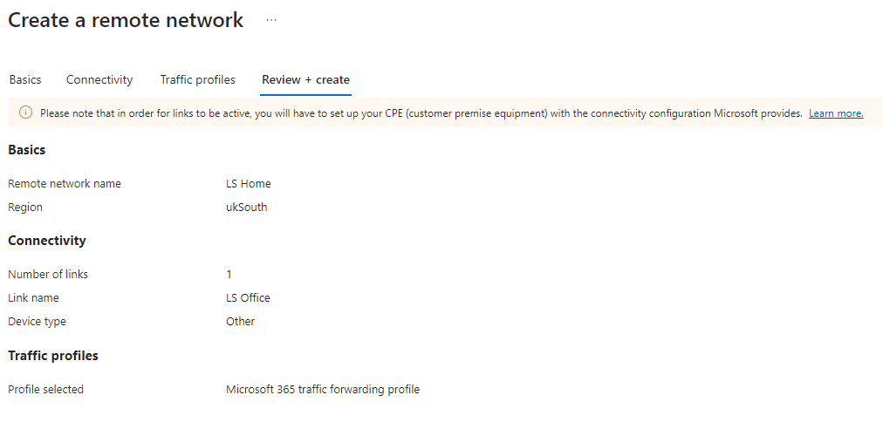Select the 'LS Home' network name value
Image resolution: width=883 pixels, height=436 pixels.
pos(248,184)
